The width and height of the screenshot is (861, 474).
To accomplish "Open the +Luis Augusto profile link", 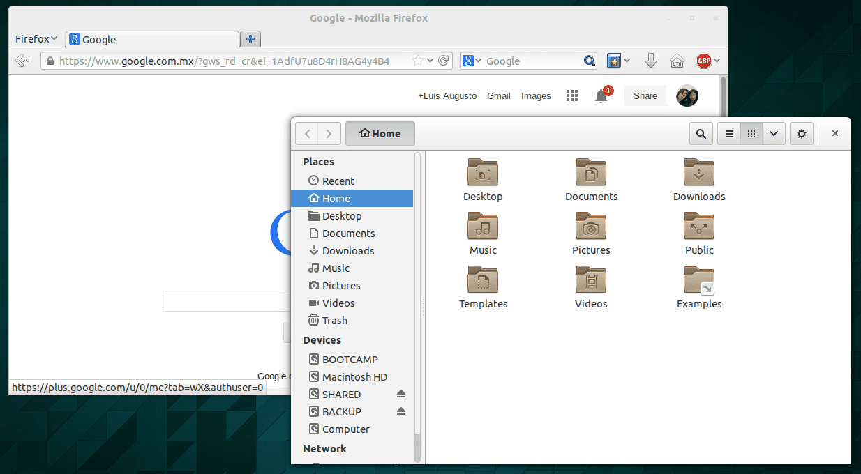I will click(x=447, y=96).
